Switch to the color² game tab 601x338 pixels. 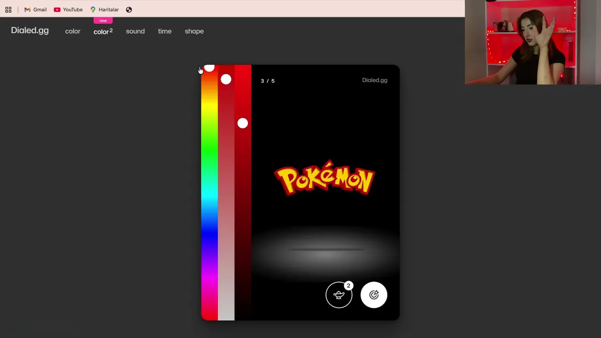[103, 31]
